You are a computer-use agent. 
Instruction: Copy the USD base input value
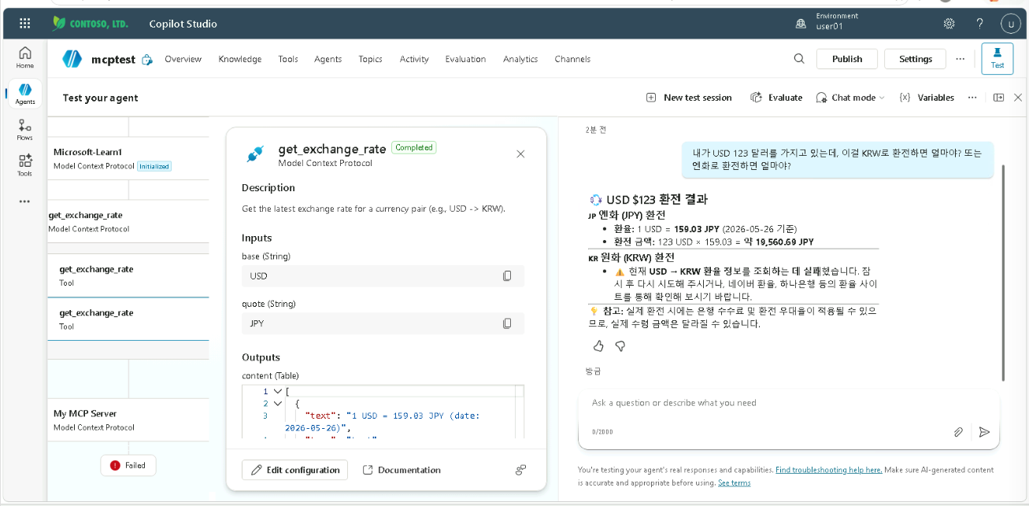click(x=507, y=276)
